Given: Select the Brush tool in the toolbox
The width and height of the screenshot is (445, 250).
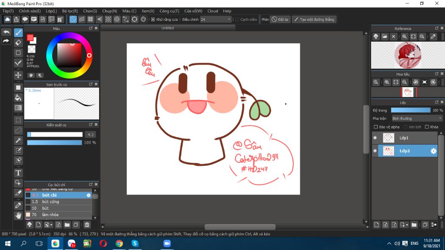Looking at the screenshot, I should pyautogui.click(x=18, y=33).
